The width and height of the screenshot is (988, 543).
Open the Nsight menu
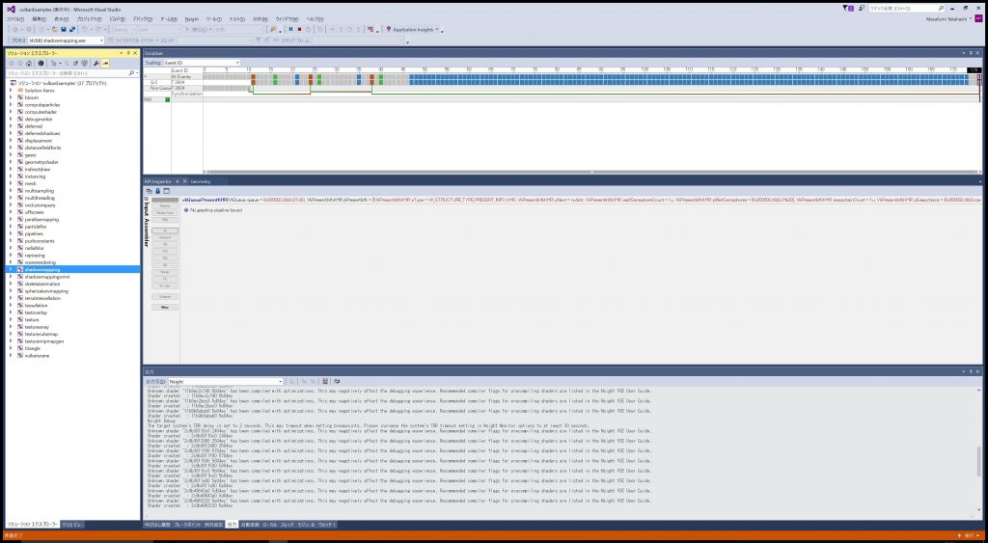[x=192, y=19]
